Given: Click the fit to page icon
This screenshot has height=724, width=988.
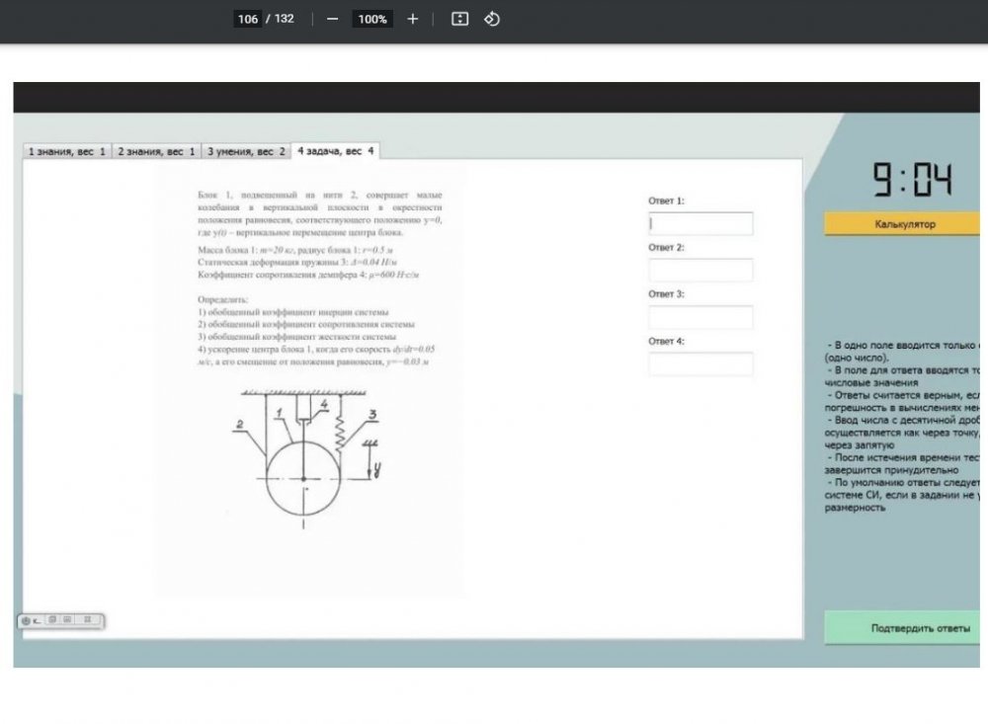Looking at the screenshot, I should pyautogui.click(x=460, y=19).
